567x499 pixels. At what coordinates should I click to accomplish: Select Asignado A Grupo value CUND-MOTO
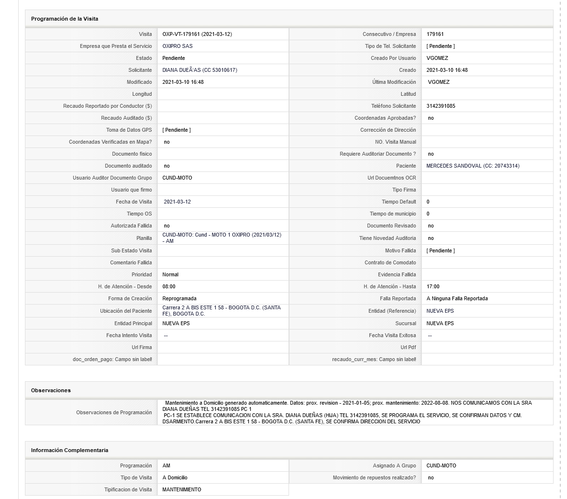(441, 465)
